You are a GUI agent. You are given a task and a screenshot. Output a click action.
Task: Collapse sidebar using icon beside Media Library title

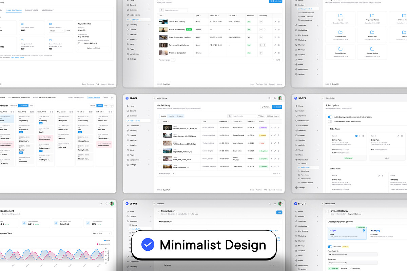(x=154, y=98)
